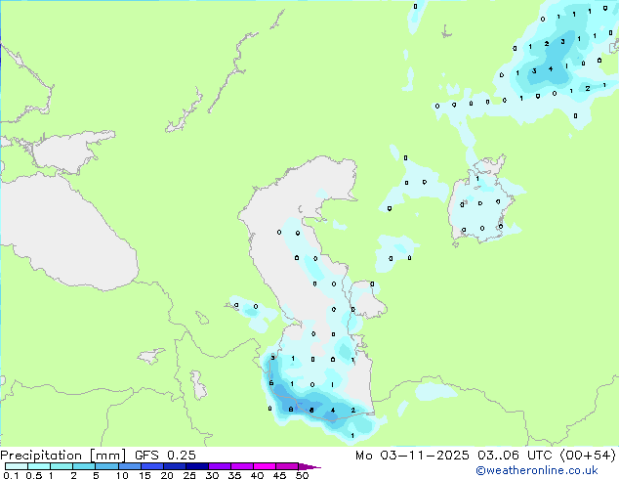Select the "0.5" legend scale label
Viewport: 619px width, 479px height.
coord(34,475)
